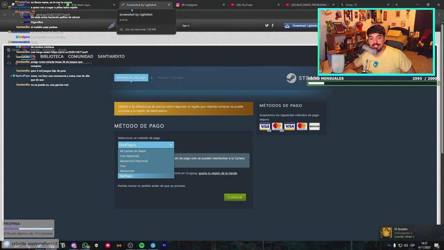The image size is (444, 250).
Task: Click the Continuar button
Action: (x=235, y=197)
